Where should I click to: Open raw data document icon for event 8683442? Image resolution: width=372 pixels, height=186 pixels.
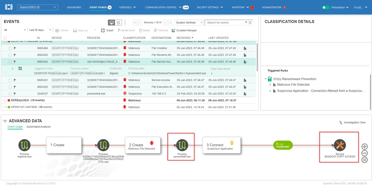(245, 62)
